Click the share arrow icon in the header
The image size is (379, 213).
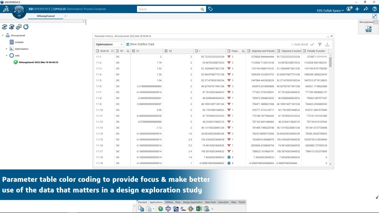coord(366,9)
